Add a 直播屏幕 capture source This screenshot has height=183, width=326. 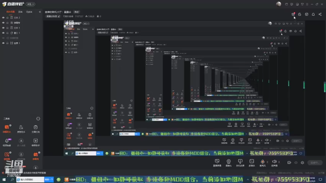217,163
